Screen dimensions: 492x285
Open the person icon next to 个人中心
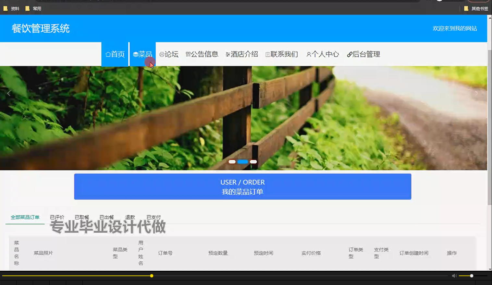pos(308,54)
